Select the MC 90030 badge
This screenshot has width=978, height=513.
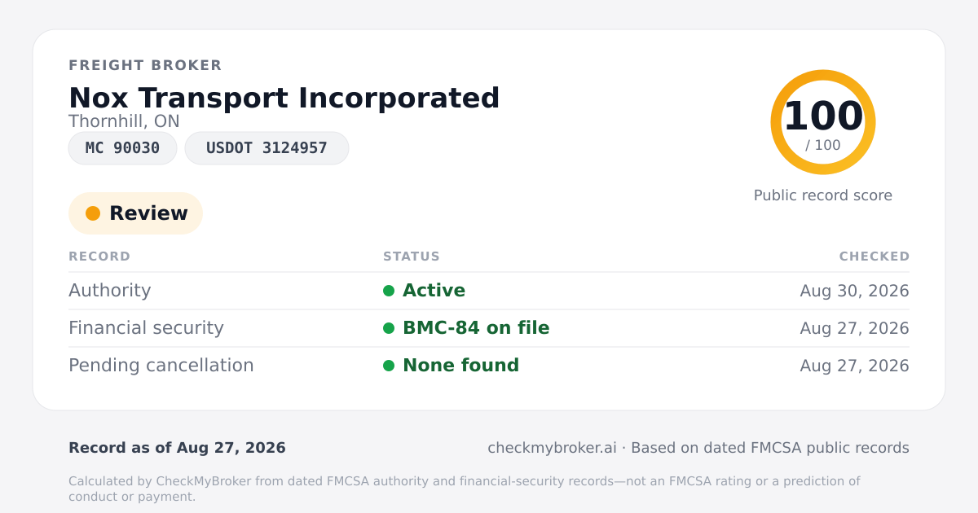pos(123,148)
